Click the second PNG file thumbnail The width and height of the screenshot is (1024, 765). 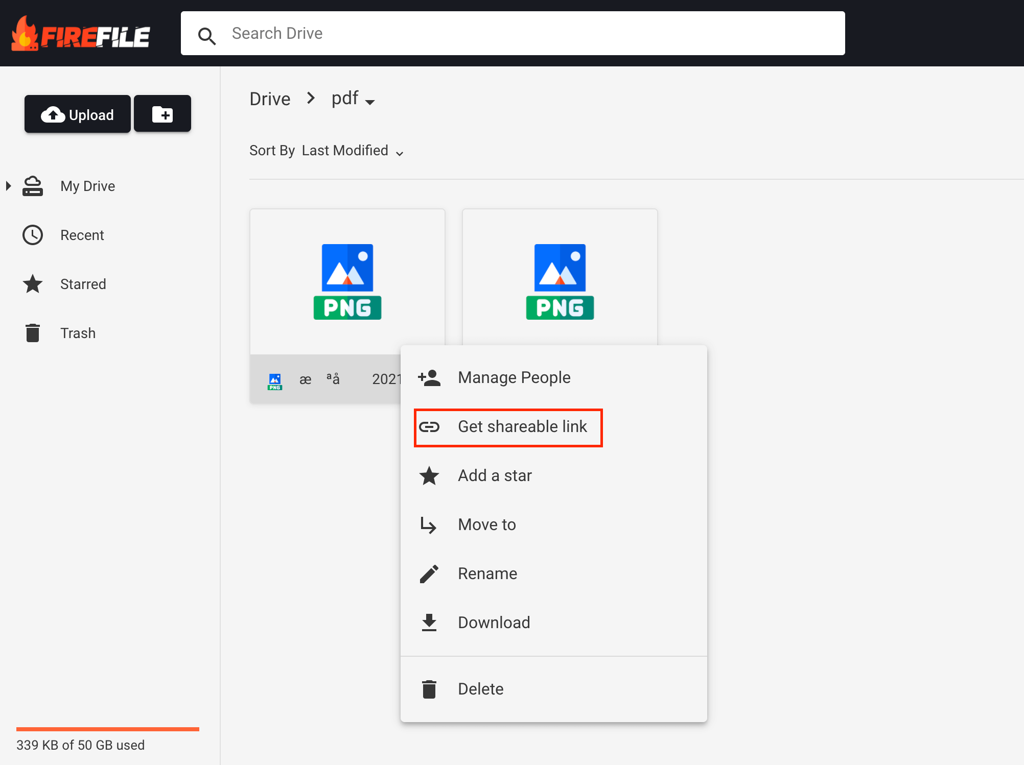(560, 281)
